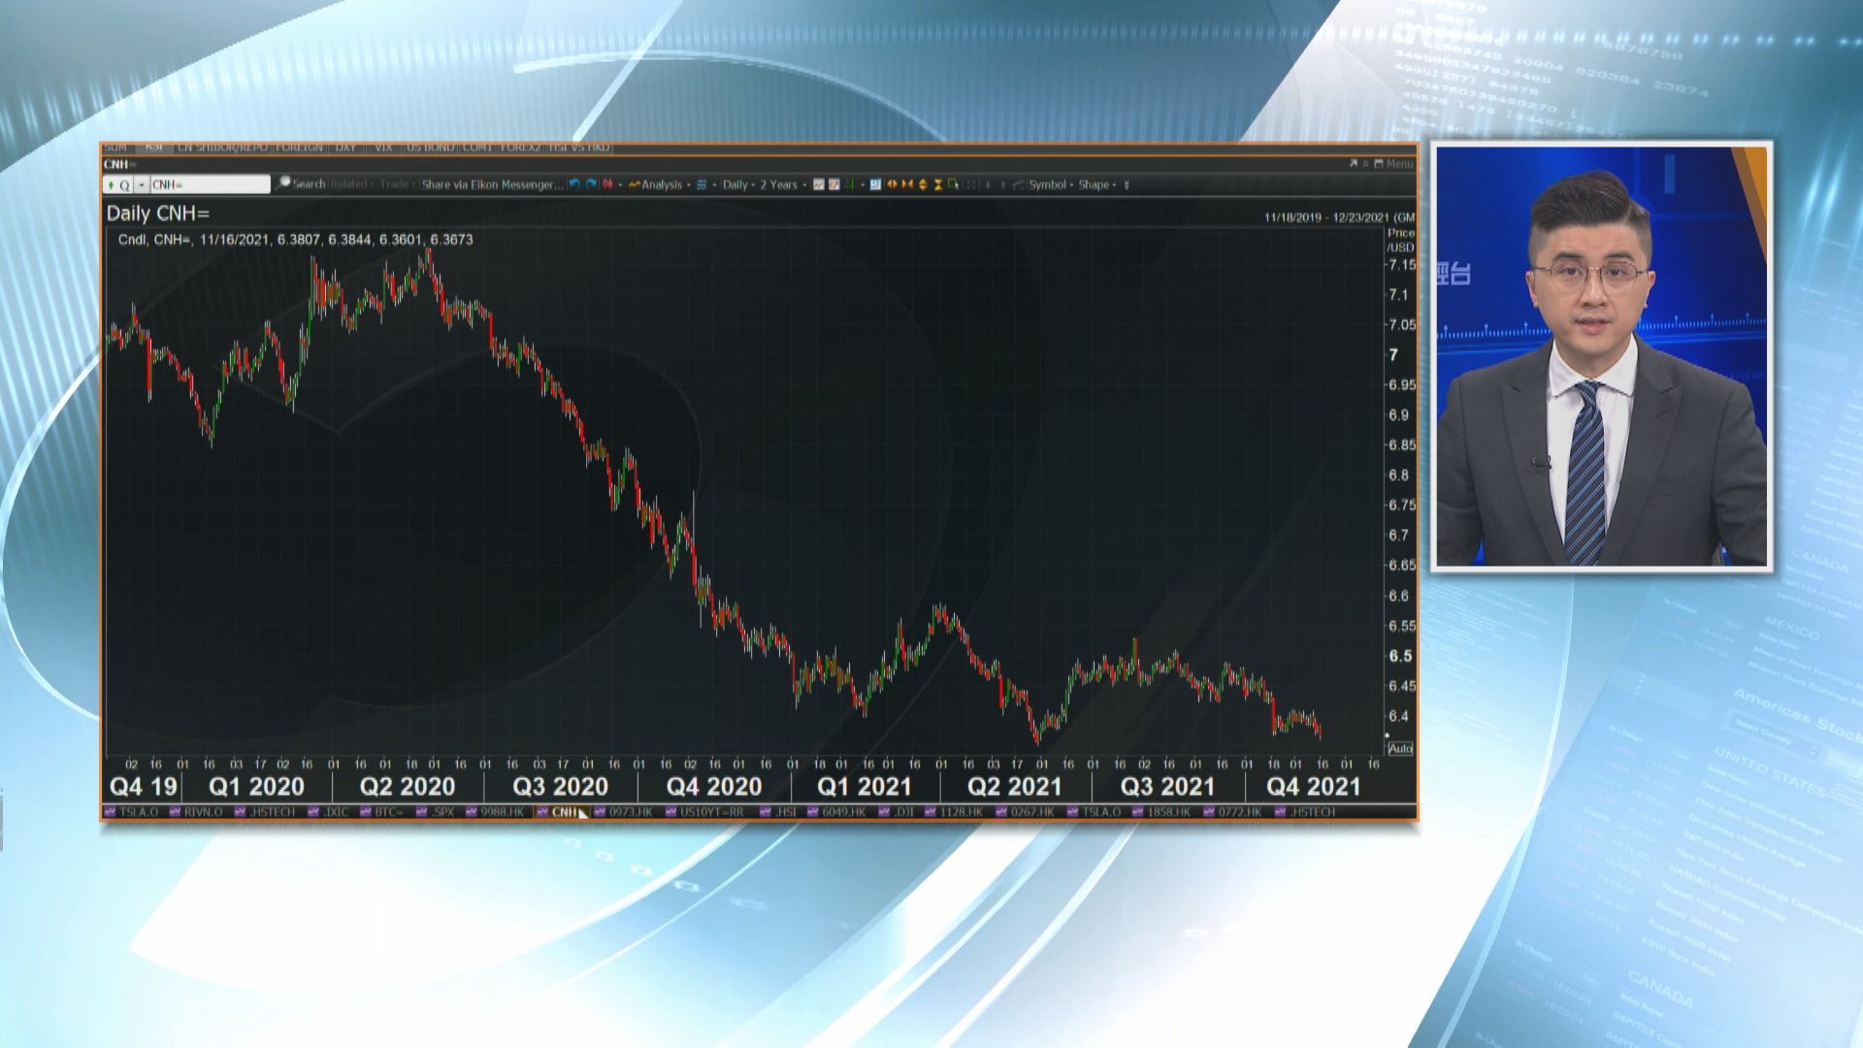Expand the Analysis dropdown menu
This screenshot has width=1863, height=1048.
tap(663, 184)
